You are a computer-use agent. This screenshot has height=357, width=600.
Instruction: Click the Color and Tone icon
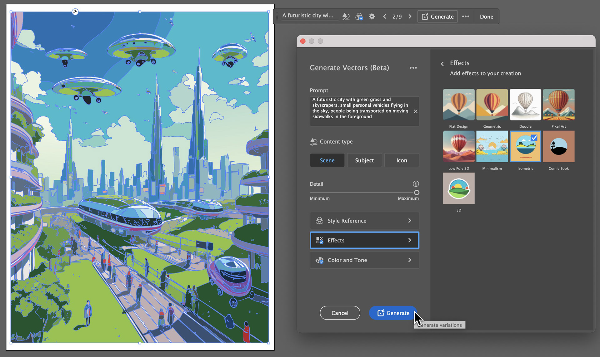pyautogui.click(x=319, y=260)
